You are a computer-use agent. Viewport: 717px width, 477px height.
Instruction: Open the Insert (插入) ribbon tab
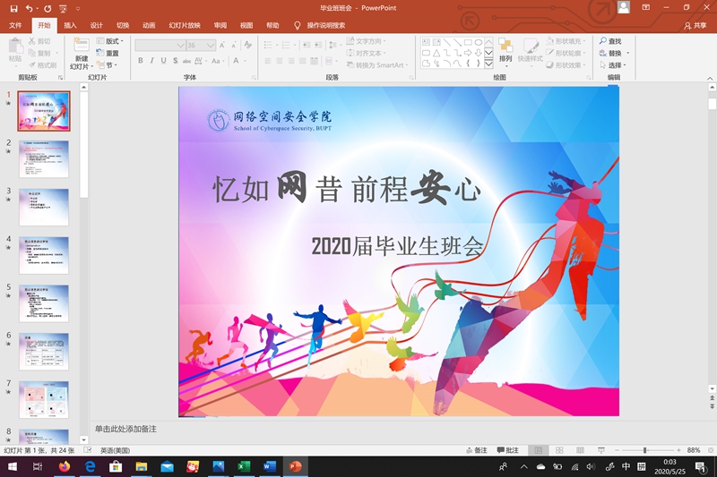point(70,26)
